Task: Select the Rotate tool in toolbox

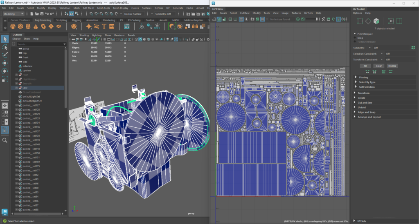Action: click(5, 71)
